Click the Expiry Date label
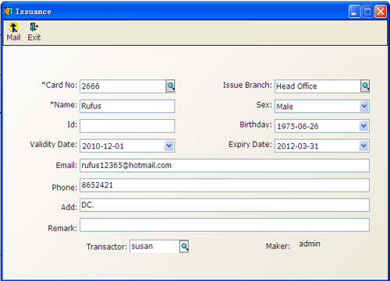The width and height of the screenshot is (390, 281). click(250, 144)
